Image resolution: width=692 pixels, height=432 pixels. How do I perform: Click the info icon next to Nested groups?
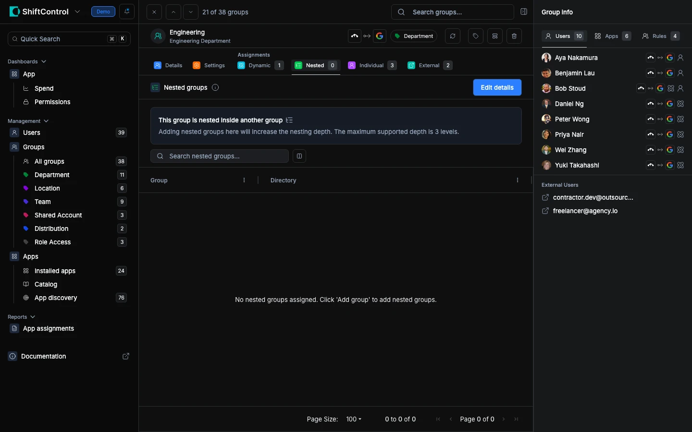click(x=215, y=87)
